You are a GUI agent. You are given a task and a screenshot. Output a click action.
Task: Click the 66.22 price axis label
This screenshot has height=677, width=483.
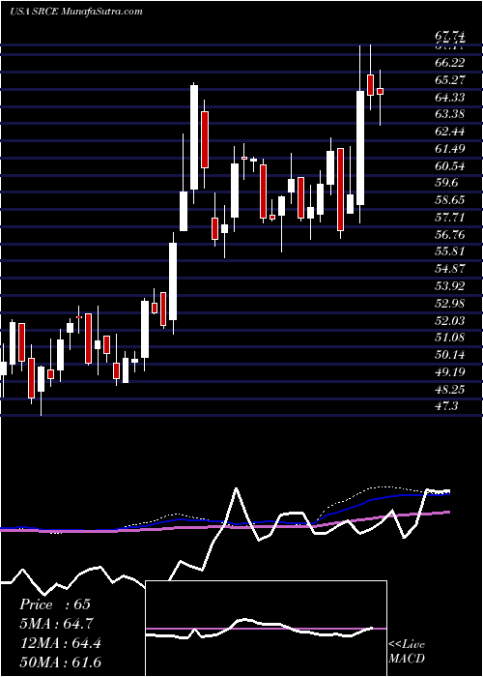pyautogui.click(x=450, y=63)
